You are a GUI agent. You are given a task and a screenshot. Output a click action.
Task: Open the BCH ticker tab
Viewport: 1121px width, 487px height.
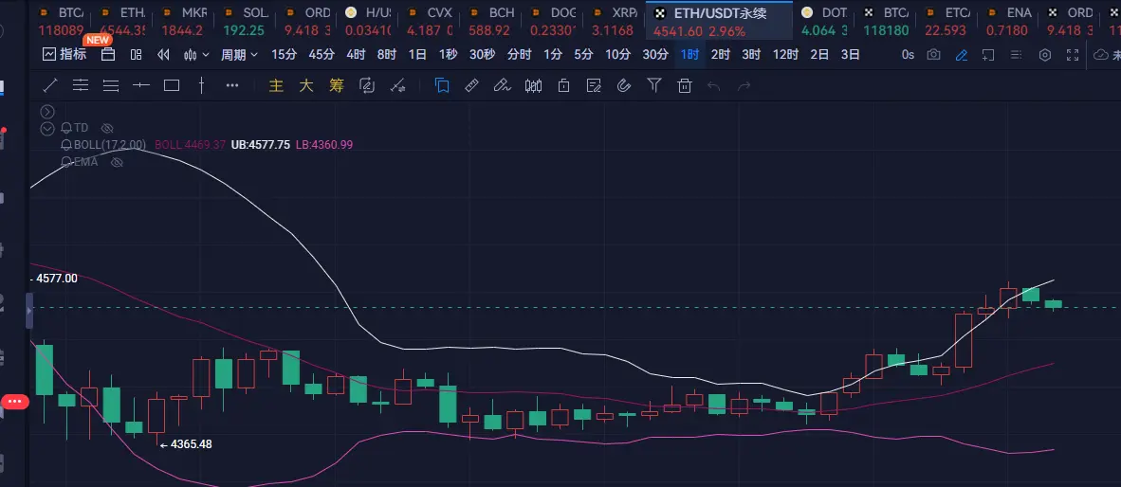pos(493,22)
